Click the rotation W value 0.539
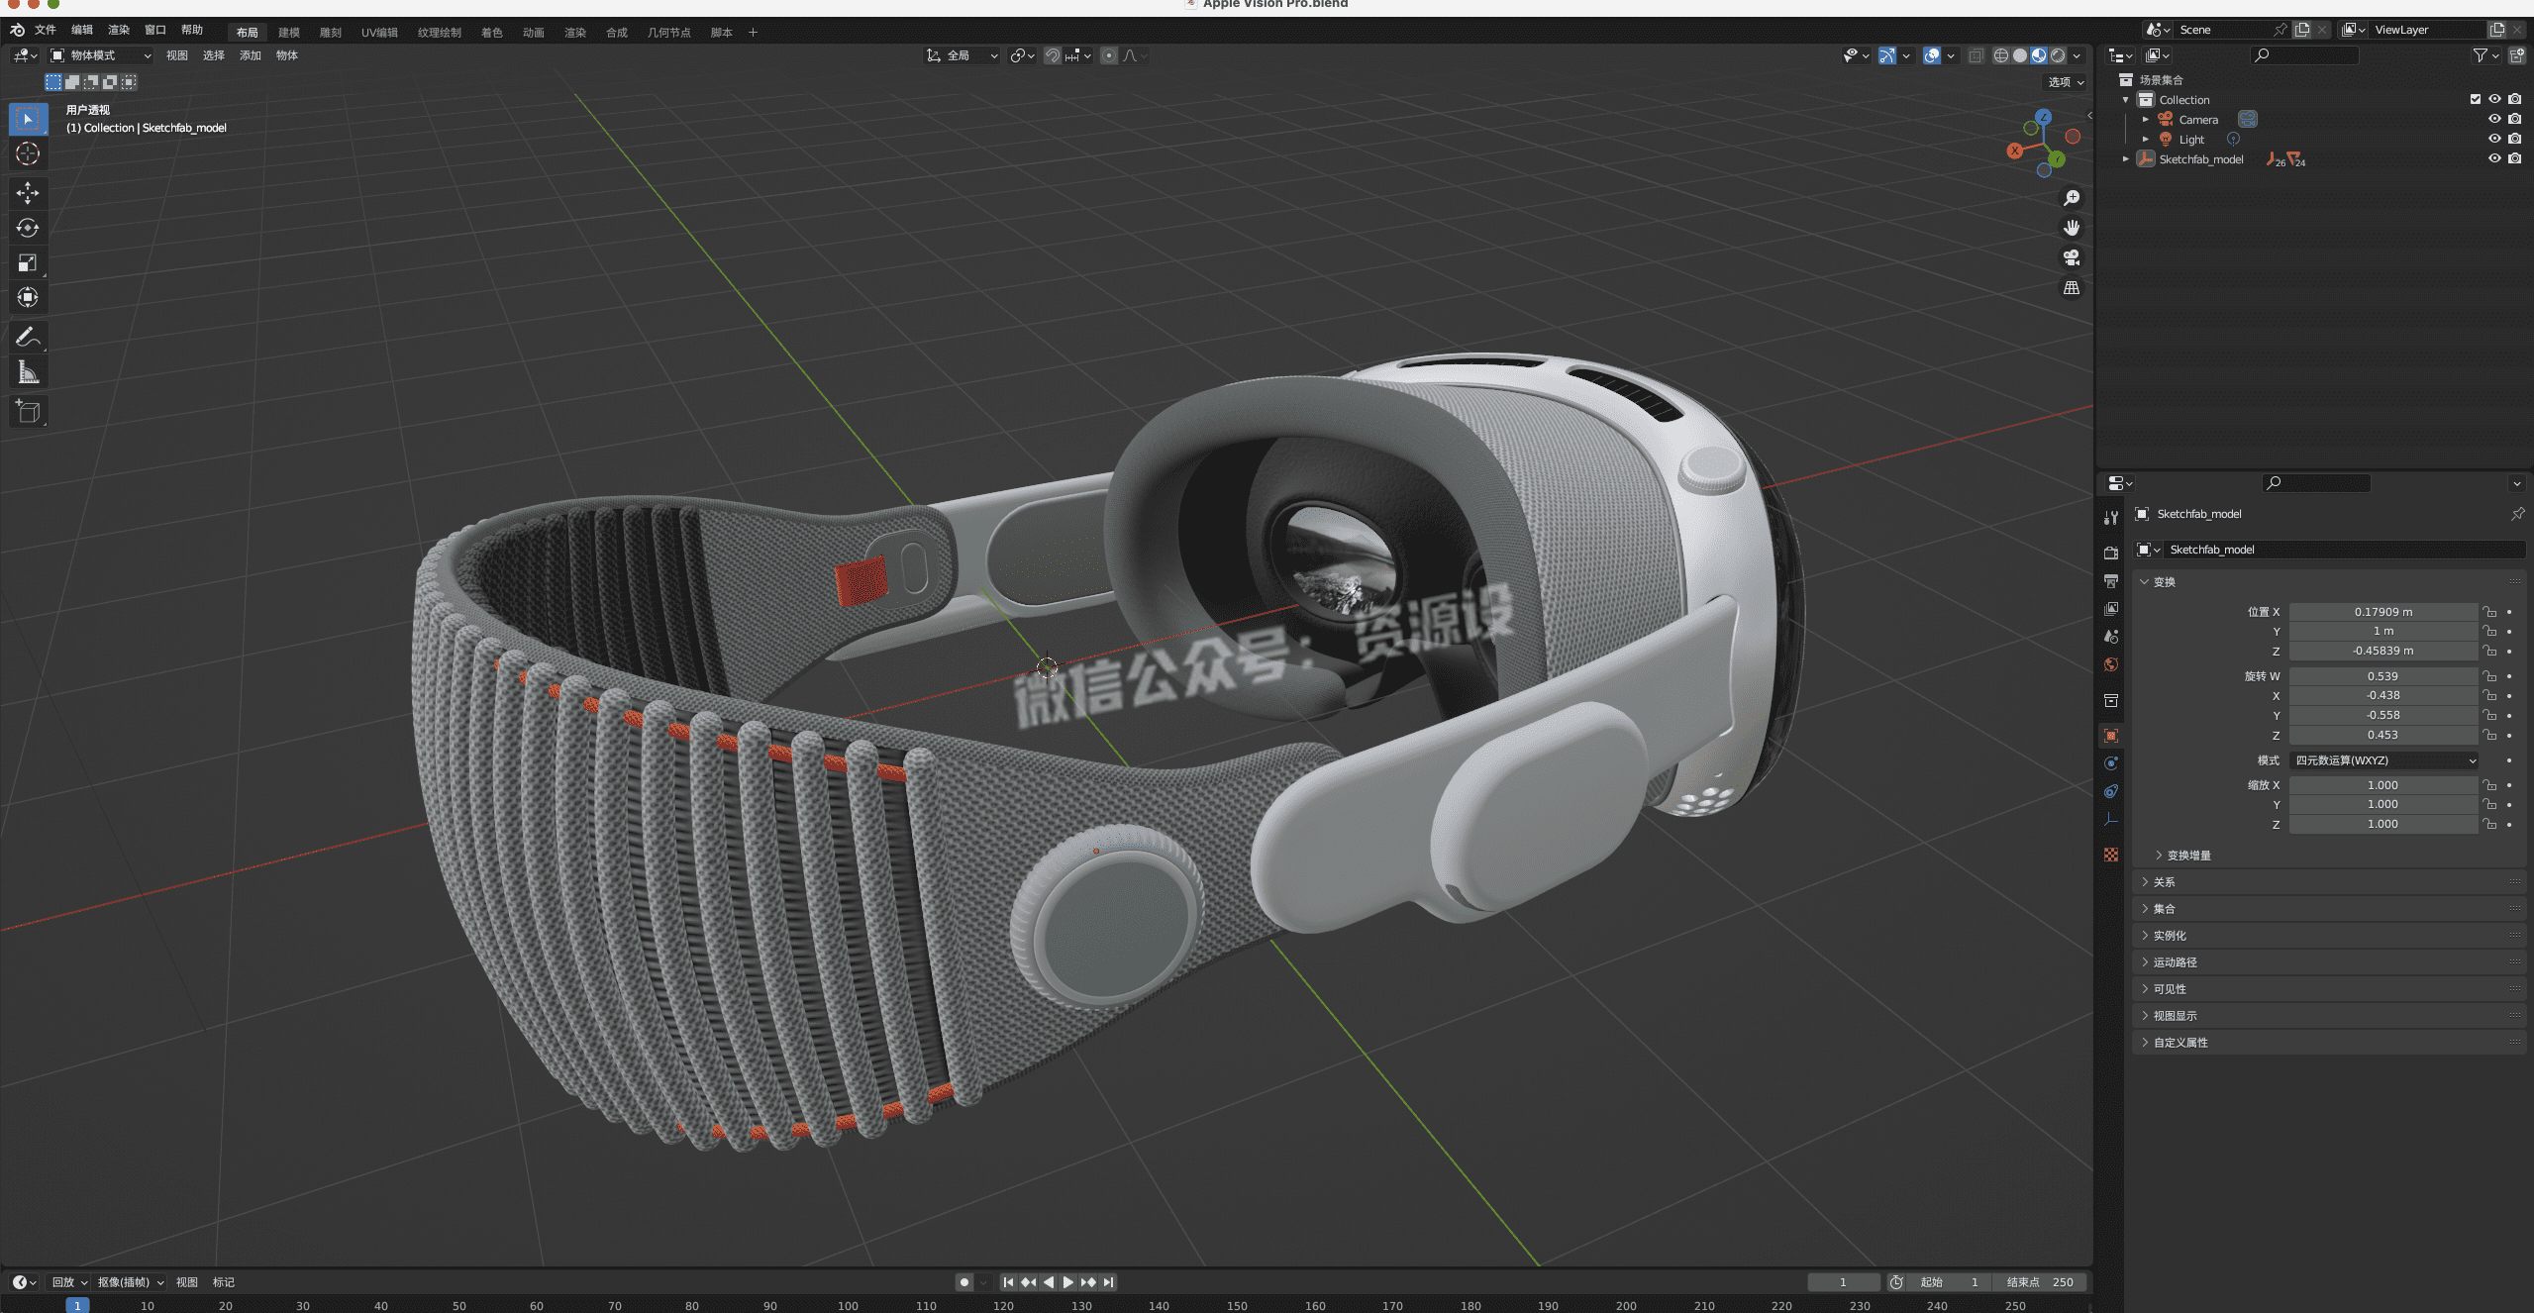 2383,676
